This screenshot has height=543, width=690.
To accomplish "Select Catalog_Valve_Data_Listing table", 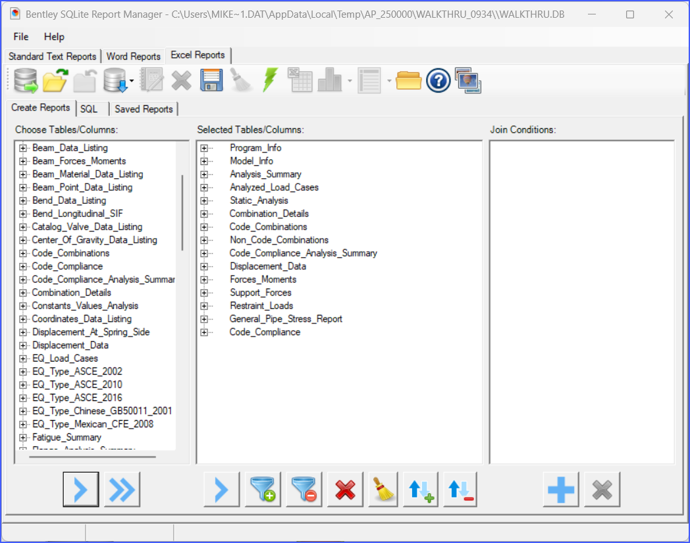I will tap(87, 227).
